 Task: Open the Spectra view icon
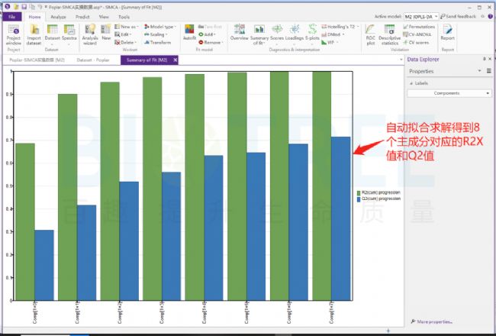[x=69, y=34]
